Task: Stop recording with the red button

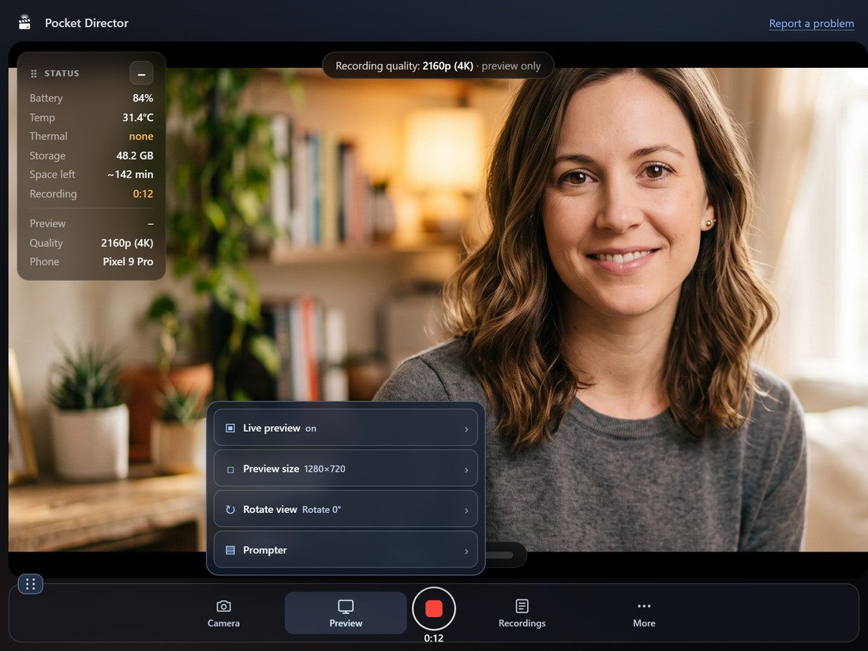Action: tap(433, 608)
